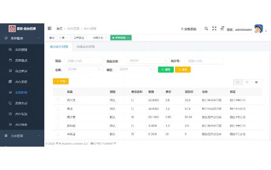Click the 单位名称 column header
Screen dimensions: 271x170
(137, 92)
